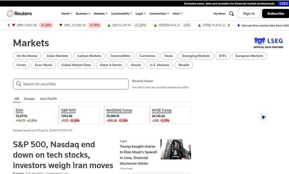Expand the World menu

point(67,14)
